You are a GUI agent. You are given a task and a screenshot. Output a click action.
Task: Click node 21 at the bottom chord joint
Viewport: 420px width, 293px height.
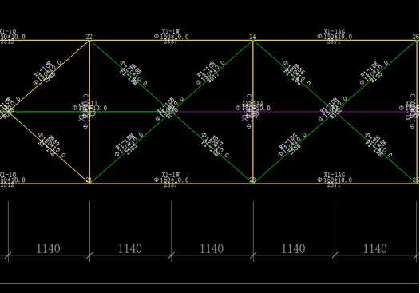89,181
